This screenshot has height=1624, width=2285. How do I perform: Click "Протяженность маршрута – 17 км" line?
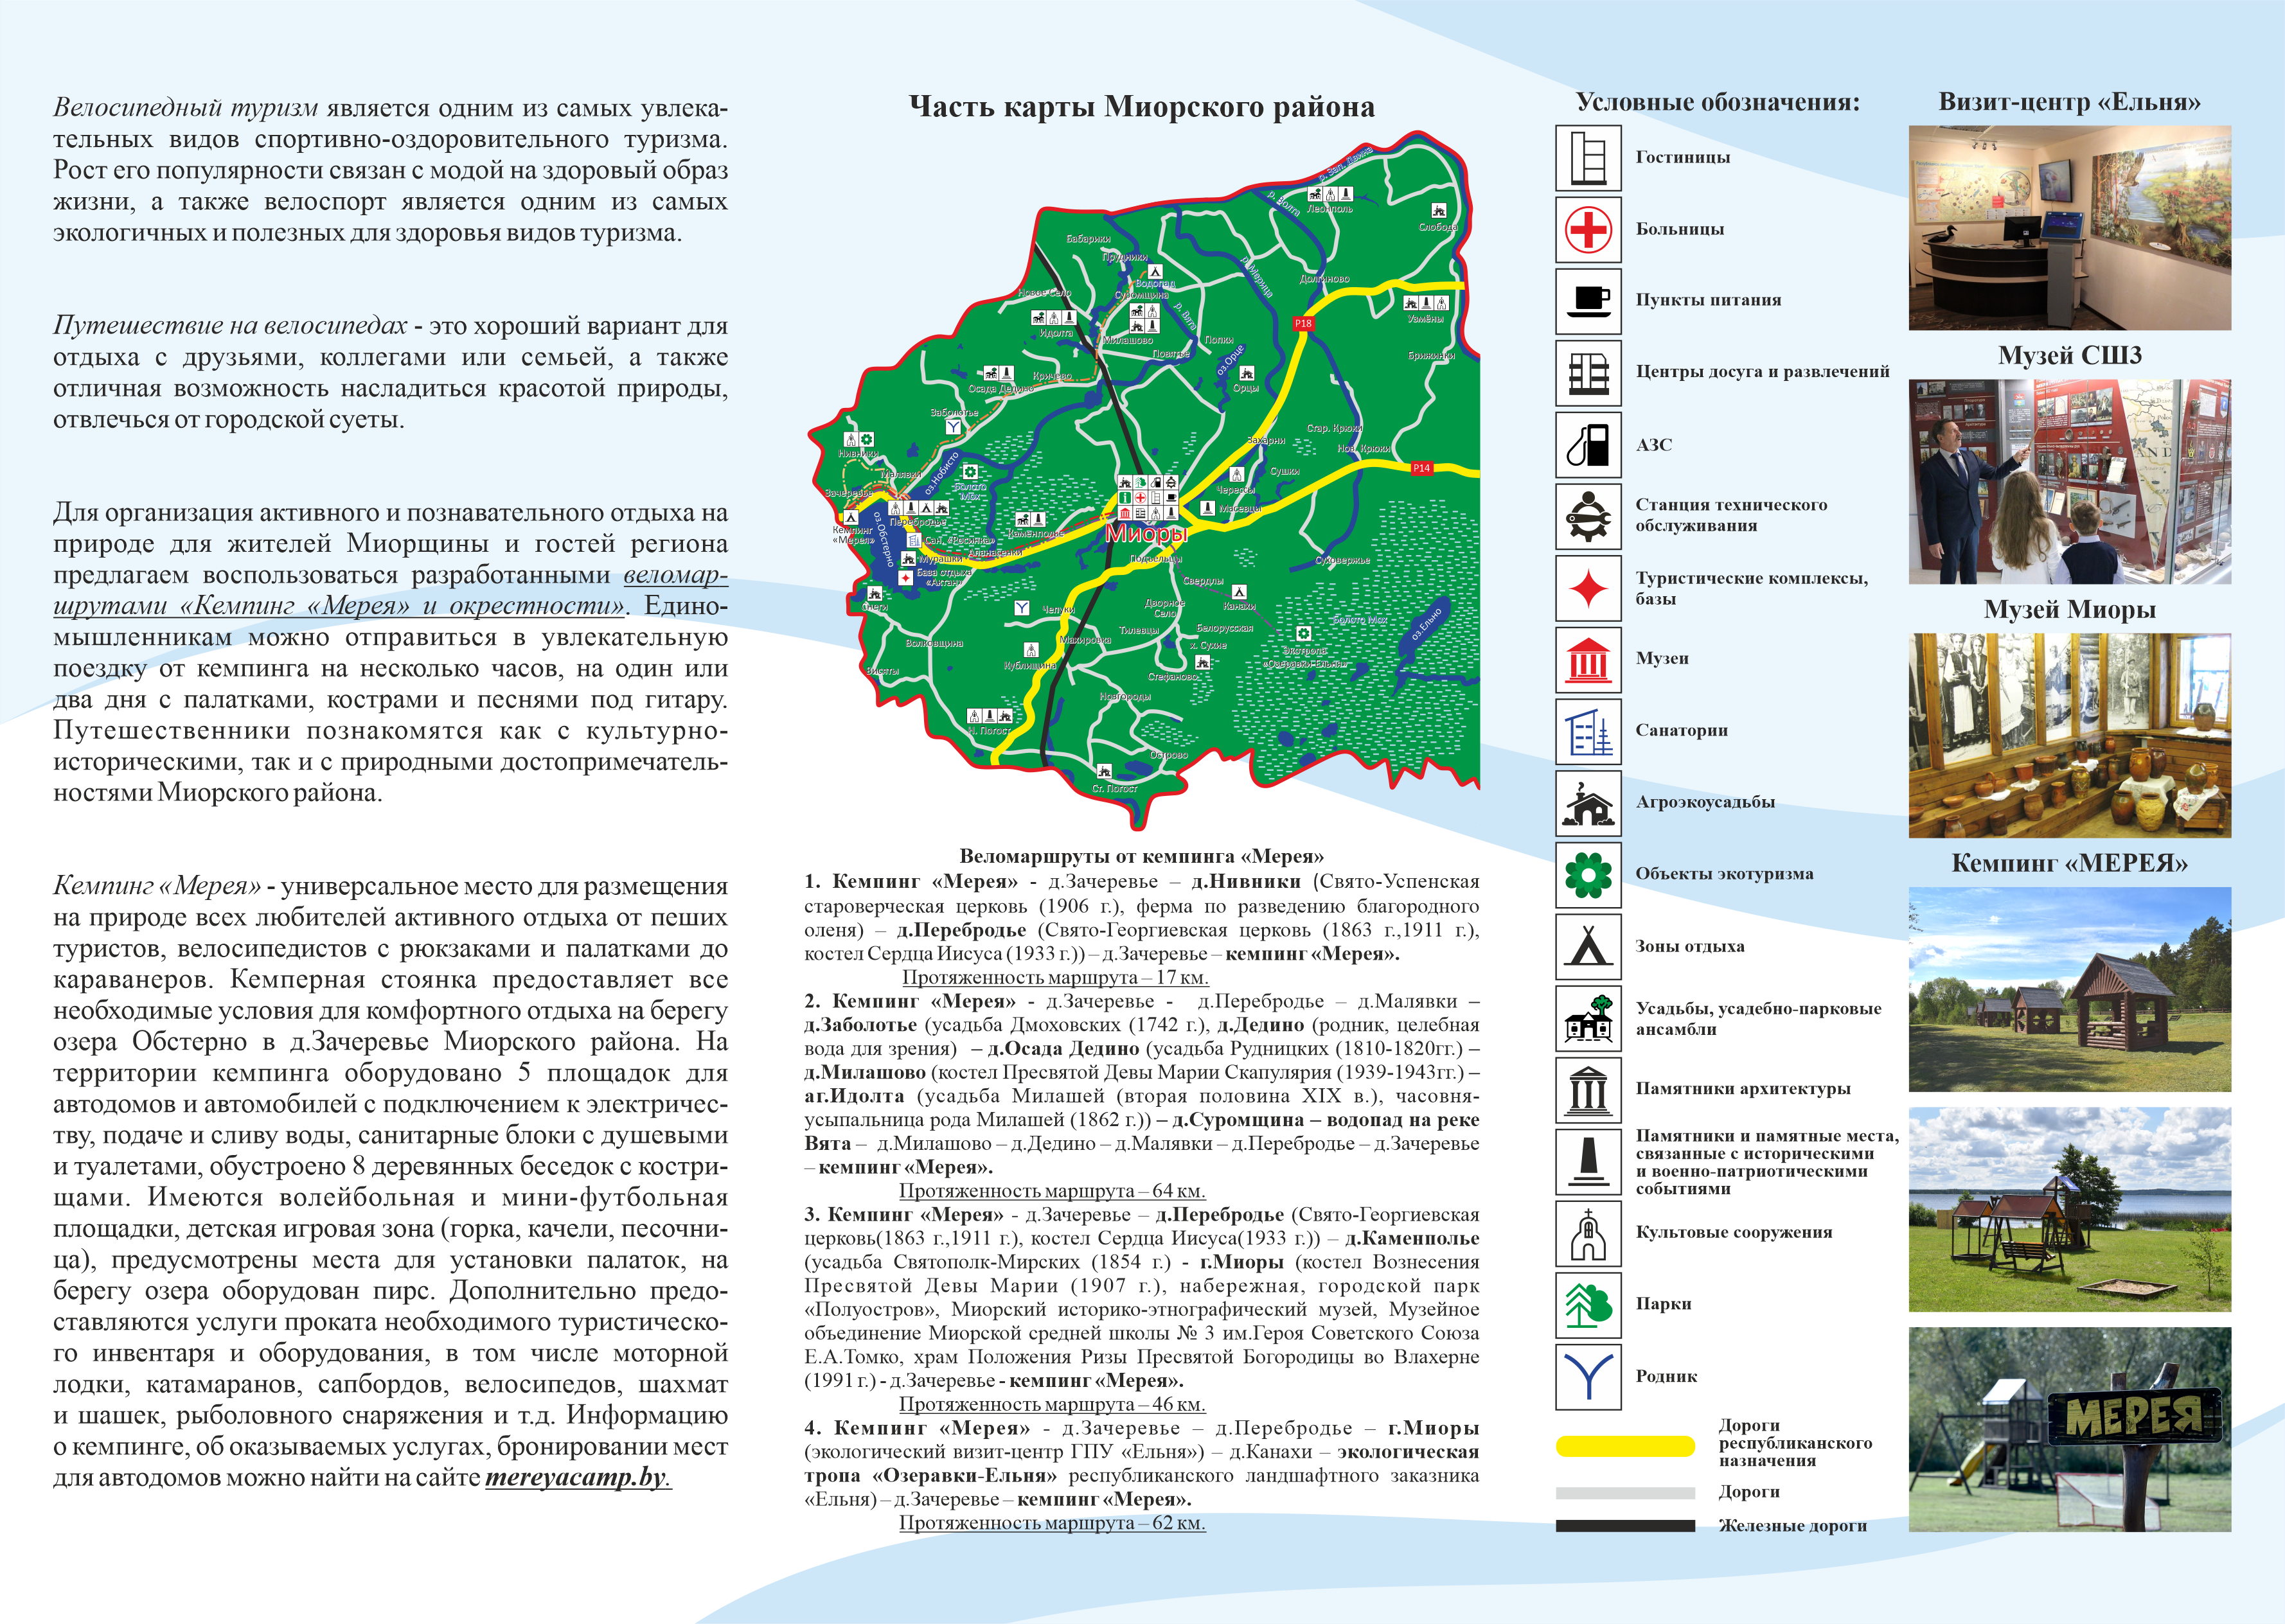point(1055,977)
